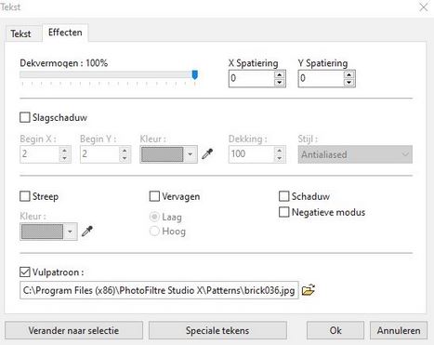This screenshot has width=434, height=345.
Task: Use the eyedropper next to Streep Kleur
Action: click(87, 231)
